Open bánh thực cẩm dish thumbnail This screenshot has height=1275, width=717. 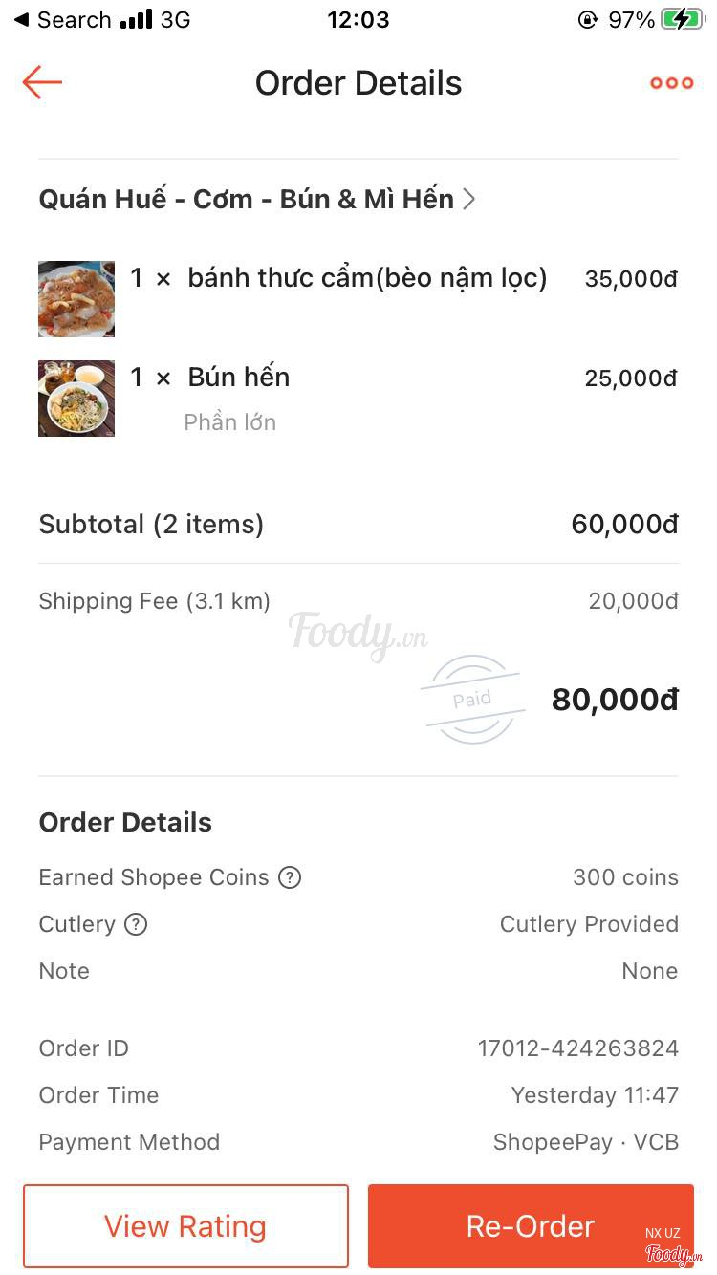pos(76,299)
